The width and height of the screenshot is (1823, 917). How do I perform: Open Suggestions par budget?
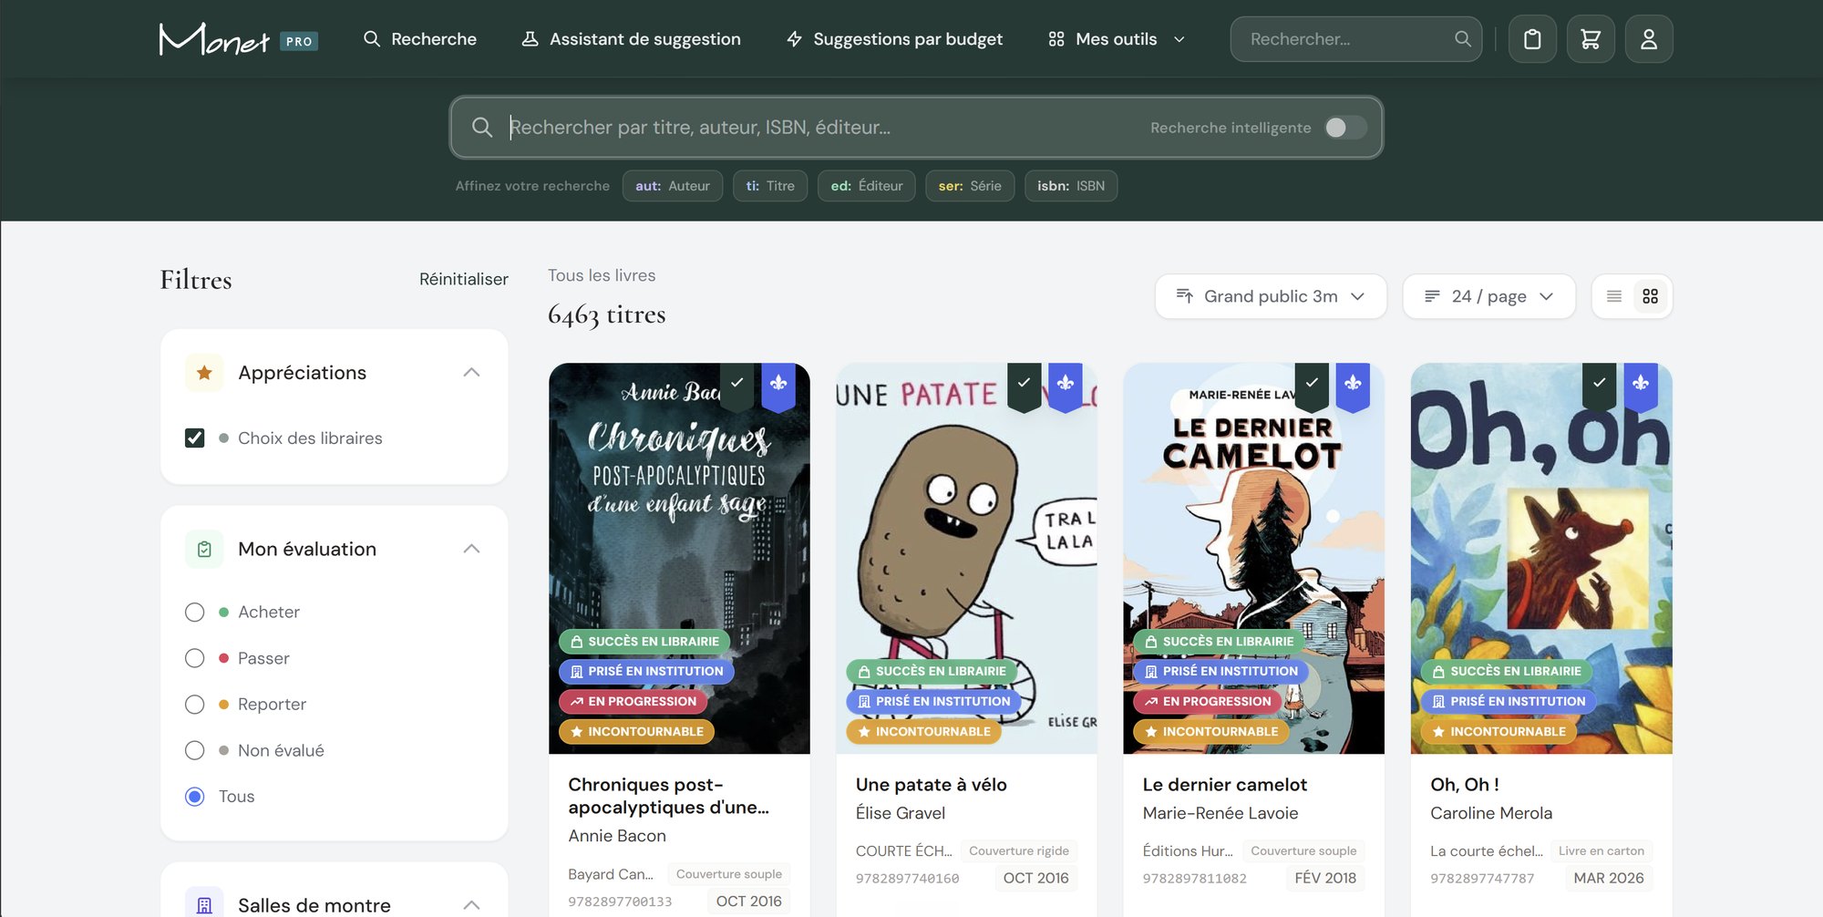(894, 39)
